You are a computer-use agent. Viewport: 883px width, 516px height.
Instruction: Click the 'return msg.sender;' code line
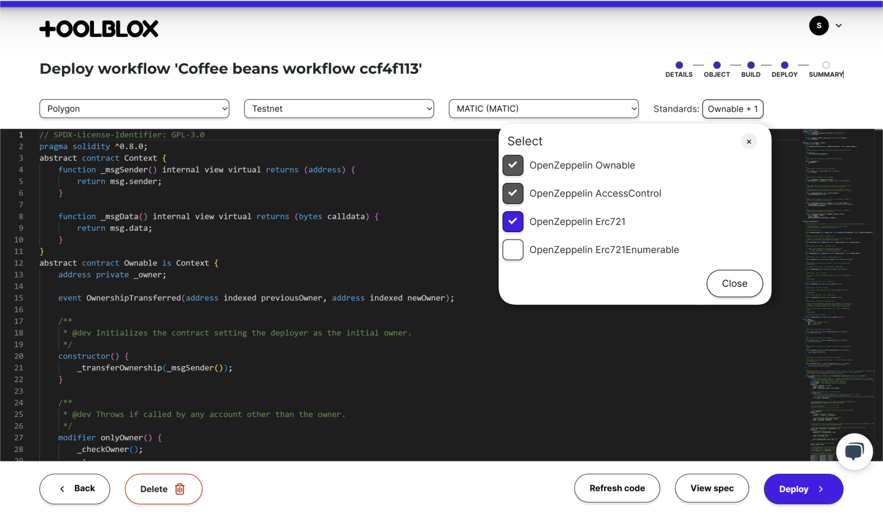pos(120,181)
